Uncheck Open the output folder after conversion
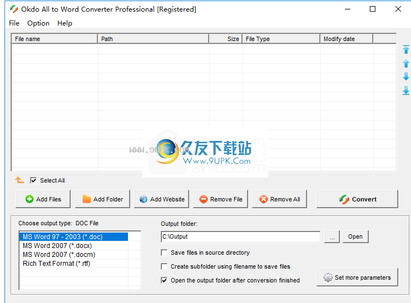 [164, 280]
